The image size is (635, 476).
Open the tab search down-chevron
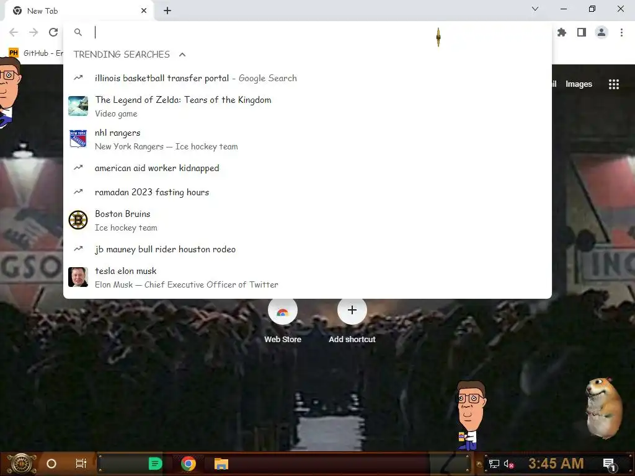[535, 9]
